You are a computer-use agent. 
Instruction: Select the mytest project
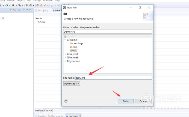pyautogui.click(x=74, y=54)
